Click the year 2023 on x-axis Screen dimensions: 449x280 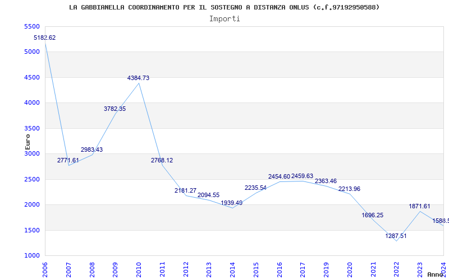420,270
